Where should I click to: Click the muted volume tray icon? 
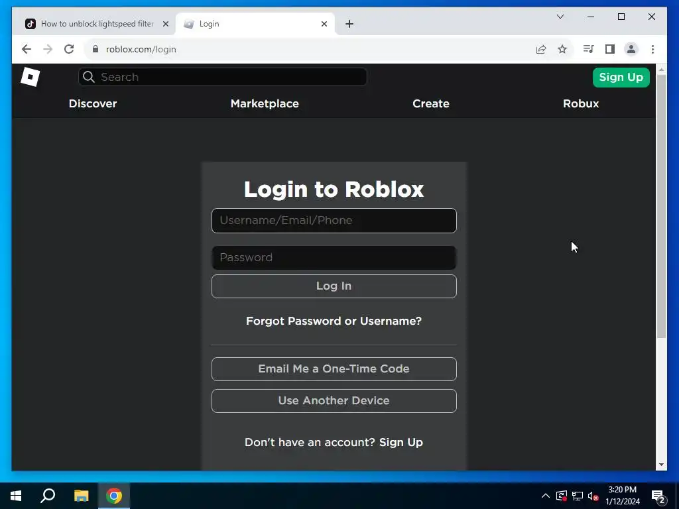coord(593,496)
